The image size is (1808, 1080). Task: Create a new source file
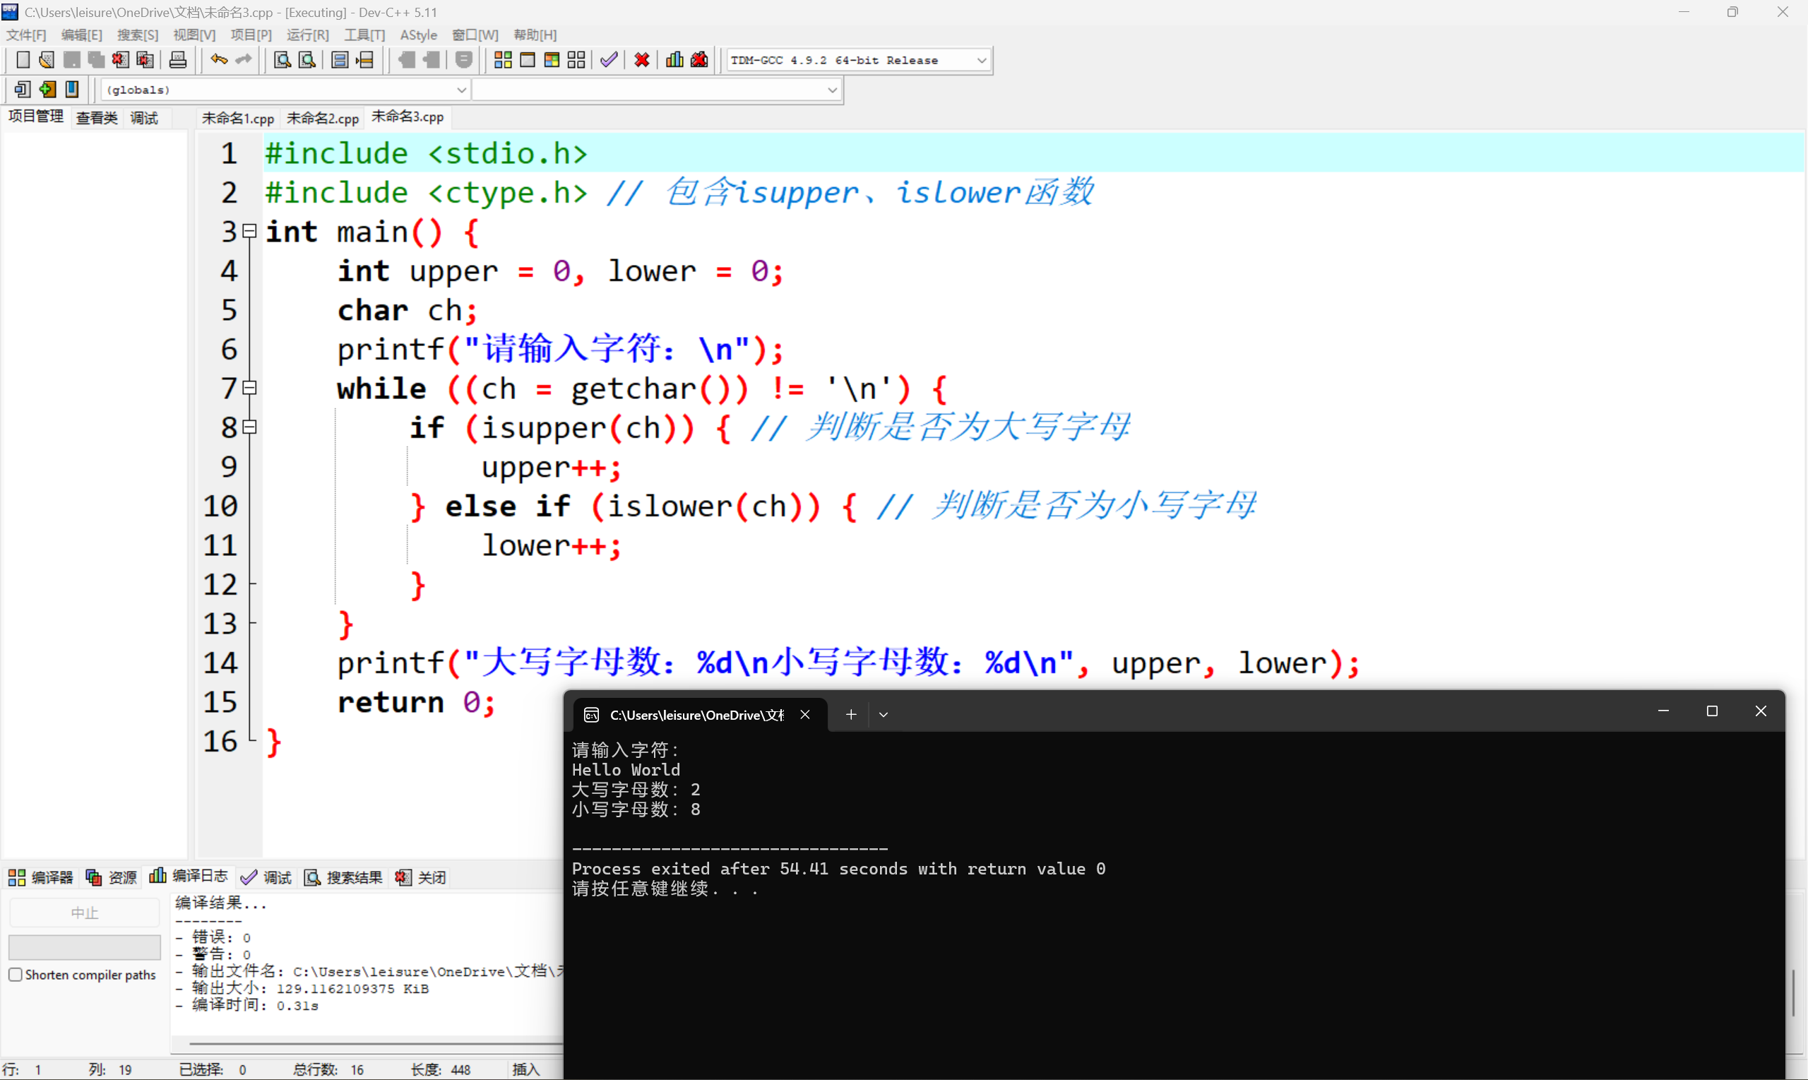coord(23,59)
